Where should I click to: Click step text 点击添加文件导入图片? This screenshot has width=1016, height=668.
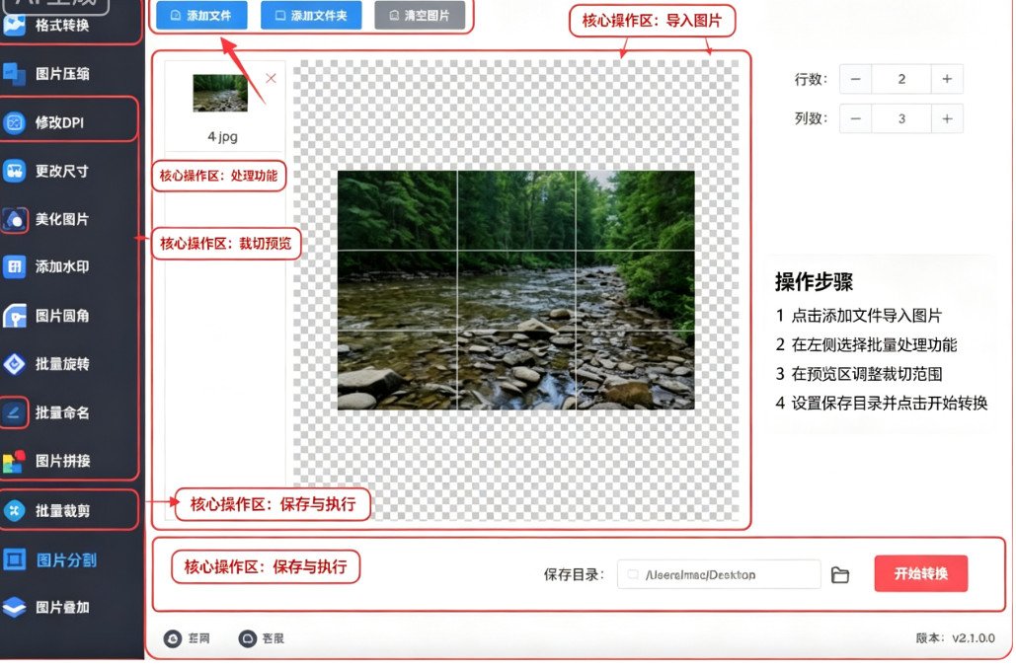[866, 316]
